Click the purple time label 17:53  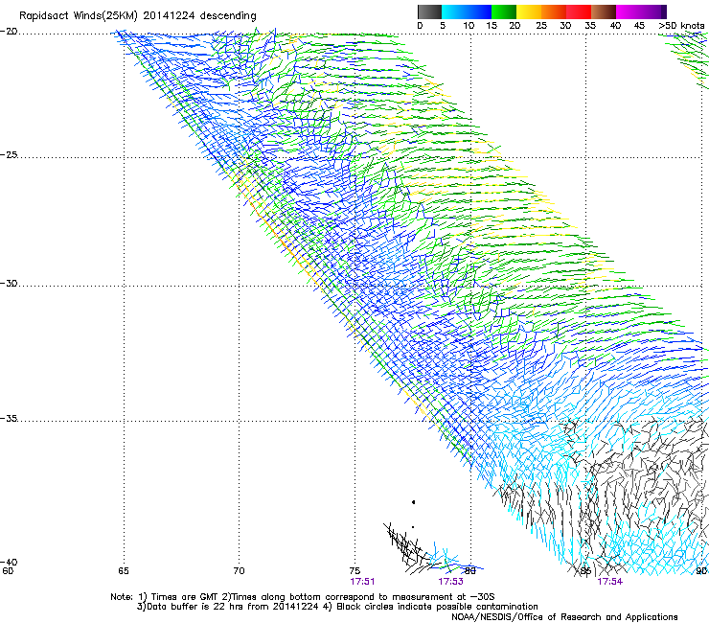(451, 582)
